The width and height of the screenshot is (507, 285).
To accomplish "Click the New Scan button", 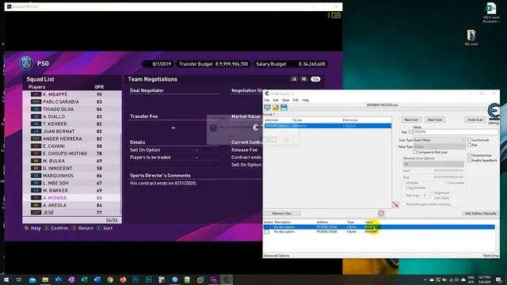I will [x=411, y=120].
